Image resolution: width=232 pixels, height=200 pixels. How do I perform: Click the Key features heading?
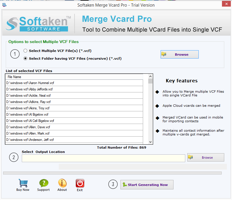[182, 81]
